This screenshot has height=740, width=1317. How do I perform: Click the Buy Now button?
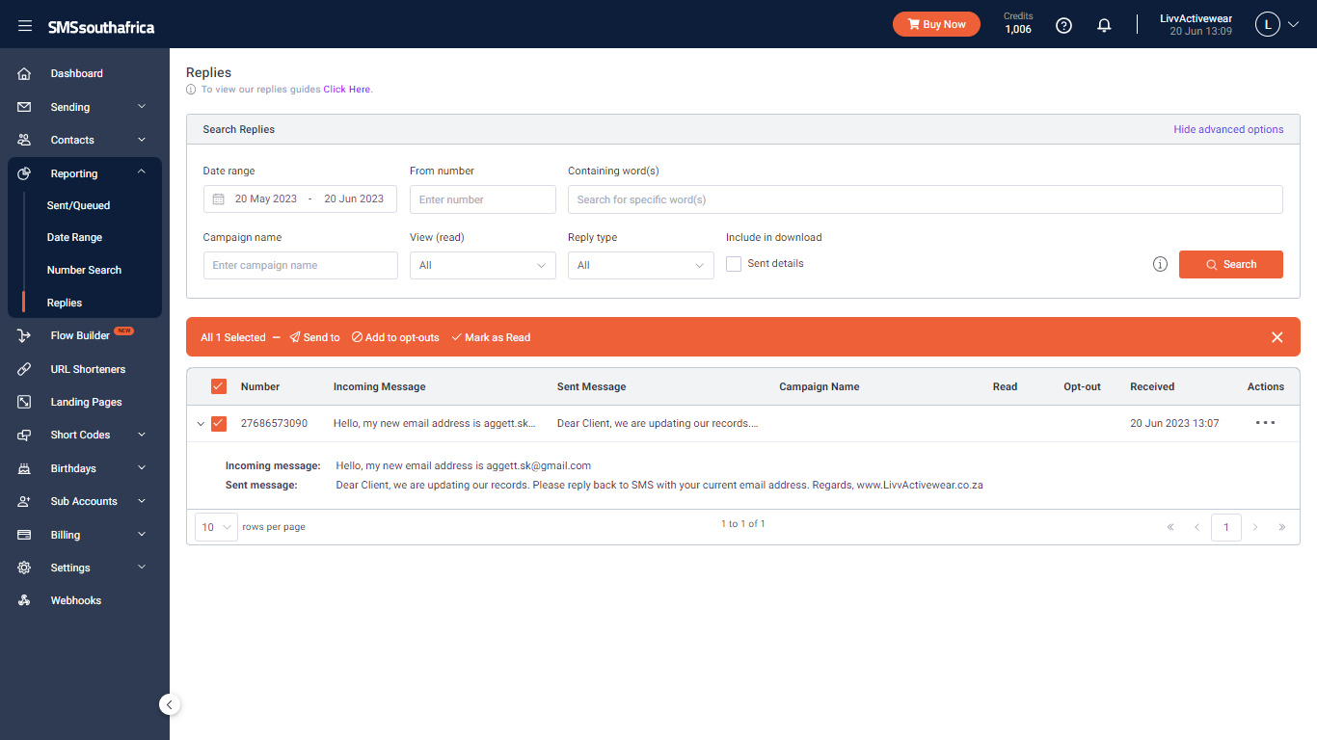pos(936,24)
